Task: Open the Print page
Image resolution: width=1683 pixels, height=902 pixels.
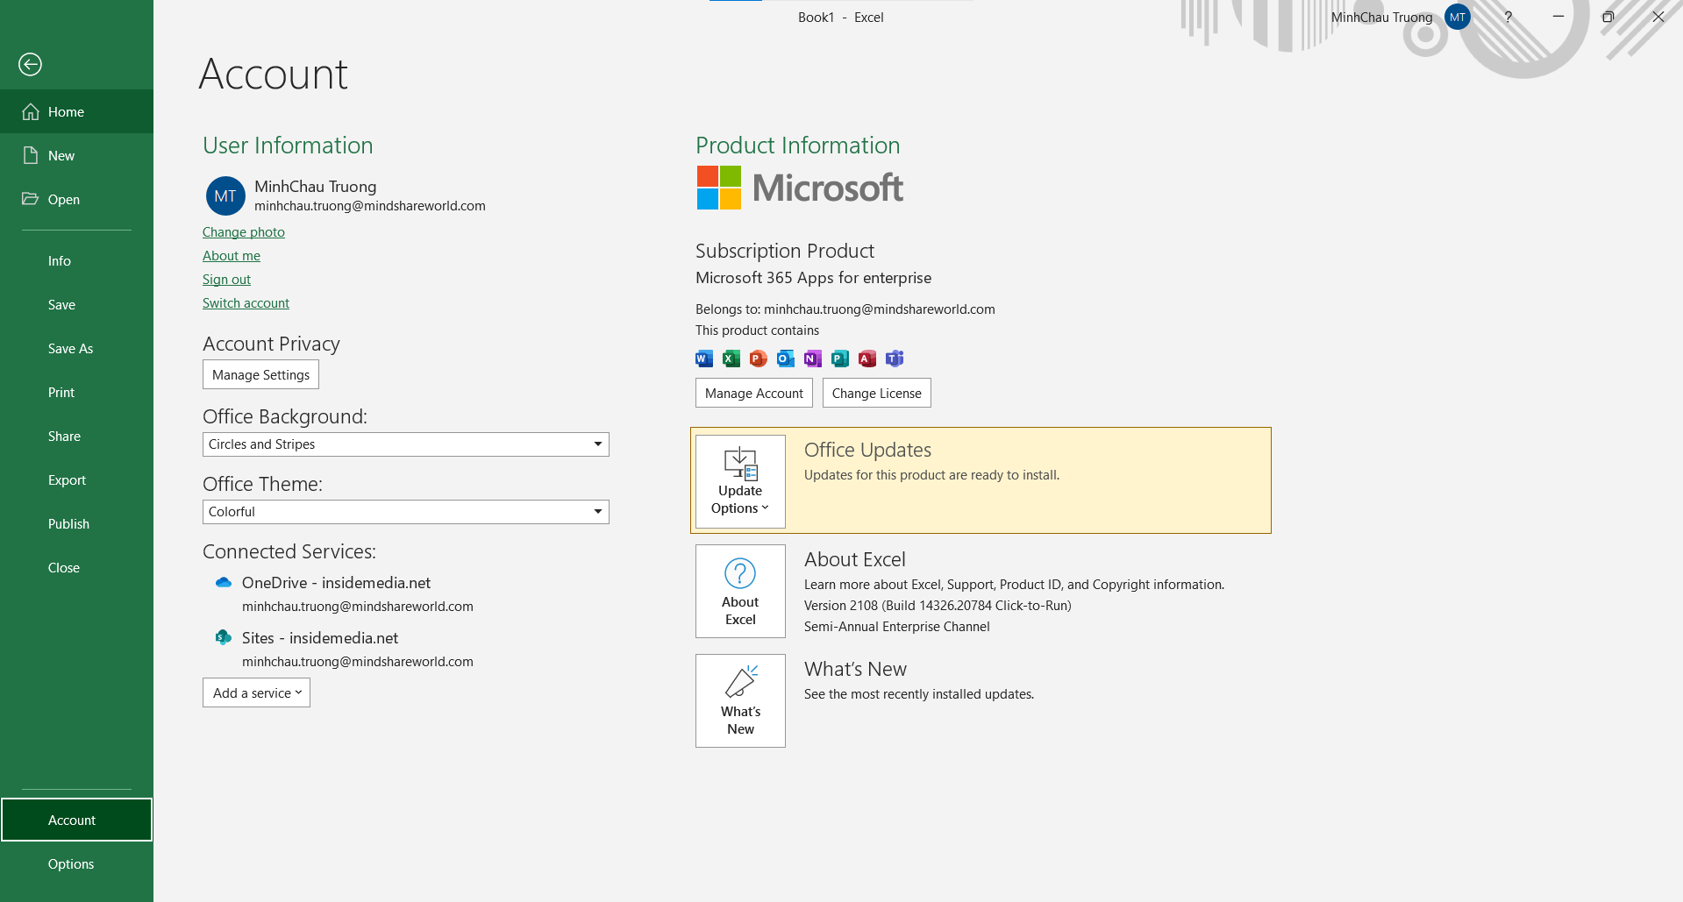Action: tap(76, 392)
